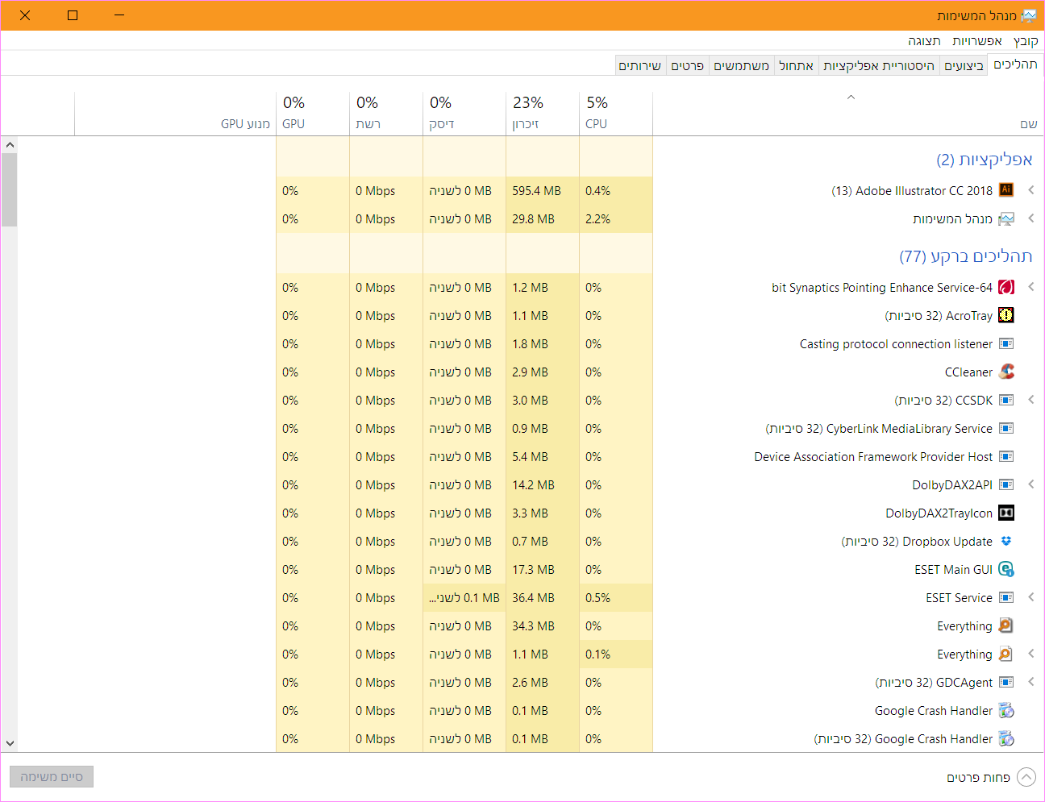Switch to the פרטים tab
This screenshot has width=1045, height=802.
688,66
